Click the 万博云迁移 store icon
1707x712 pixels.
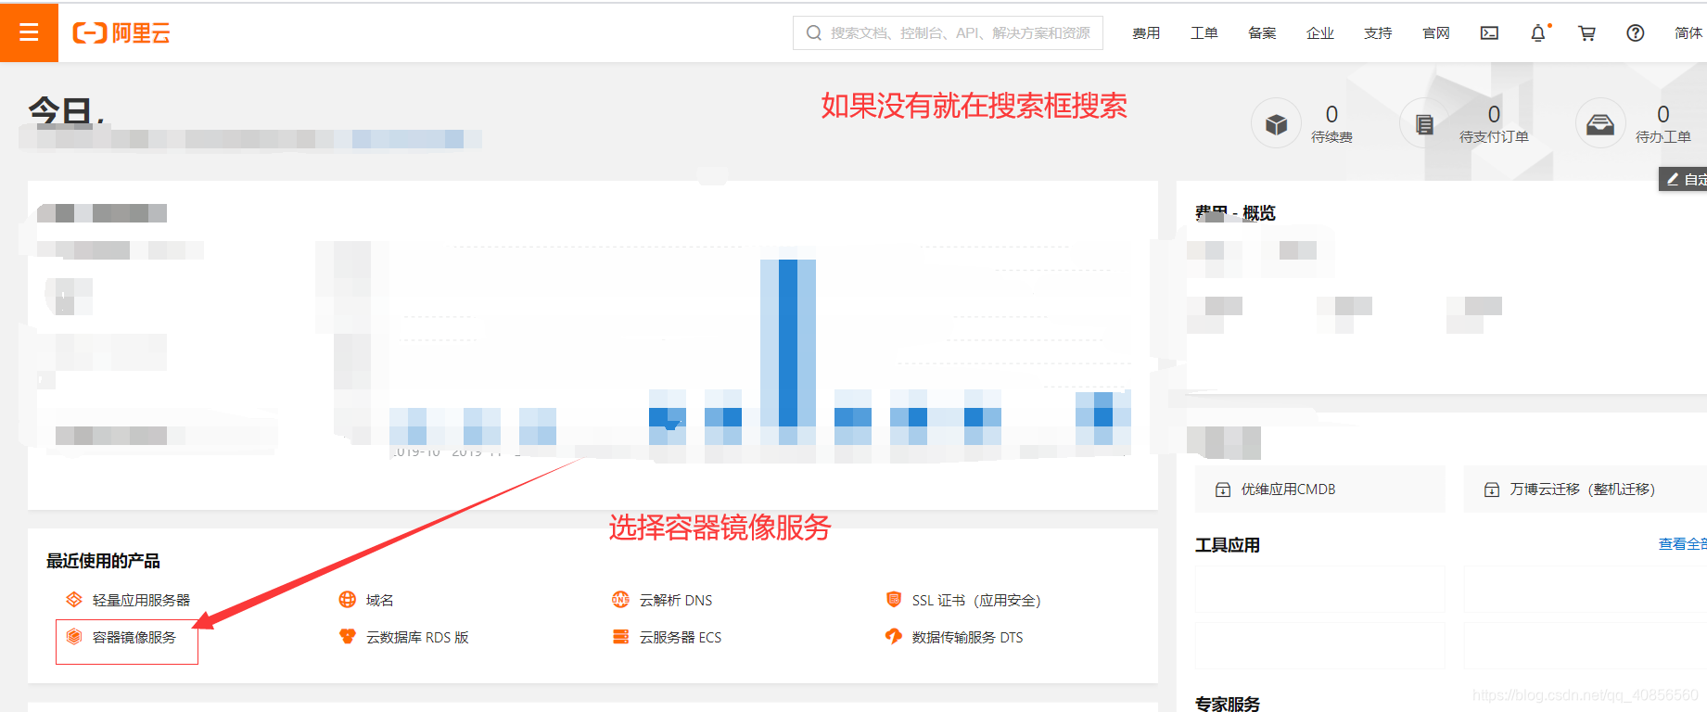point(1492,489)
